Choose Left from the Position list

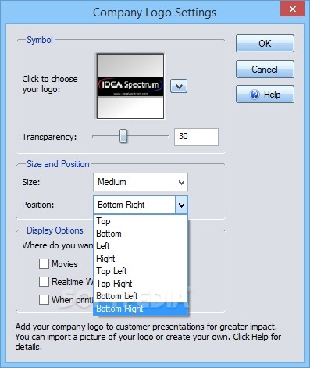coord(141,246)
